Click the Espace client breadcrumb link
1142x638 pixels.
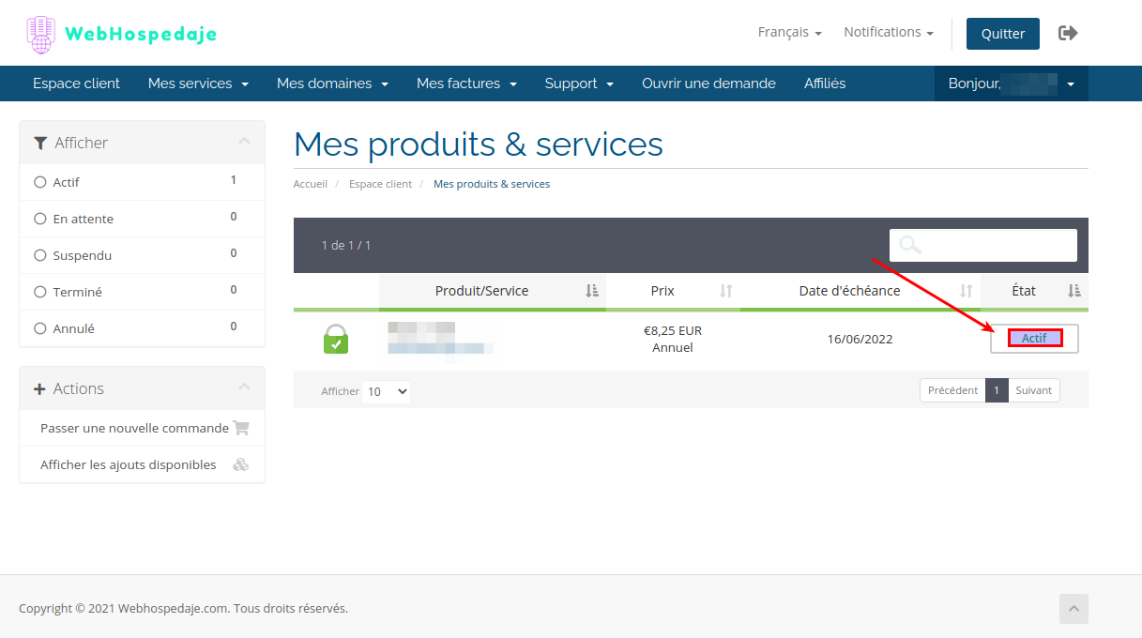click(380, 184)
